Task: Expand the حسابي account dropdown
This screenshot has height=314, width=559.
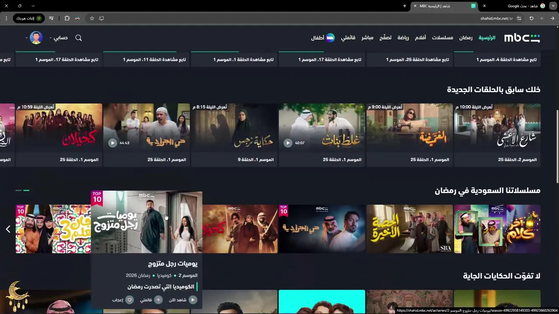Action: (59, 38)
